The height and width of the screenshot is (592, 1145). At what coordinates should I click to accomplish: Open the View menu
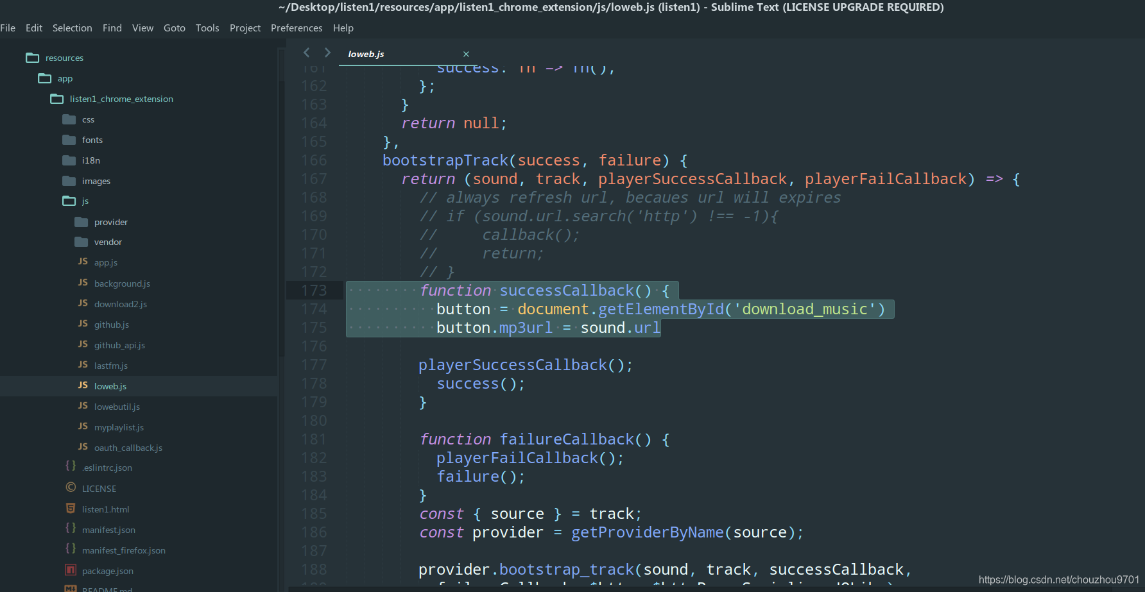pyautogui.click(x=143, y=28)
